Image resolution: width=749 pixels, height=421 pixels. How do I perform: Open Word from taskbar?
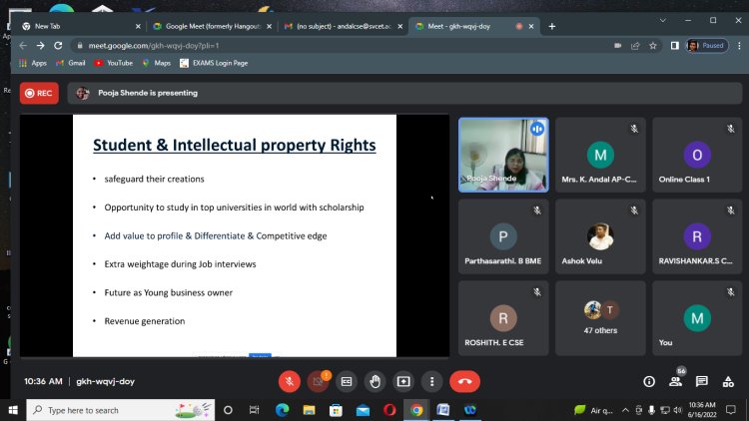pos(443,410)
